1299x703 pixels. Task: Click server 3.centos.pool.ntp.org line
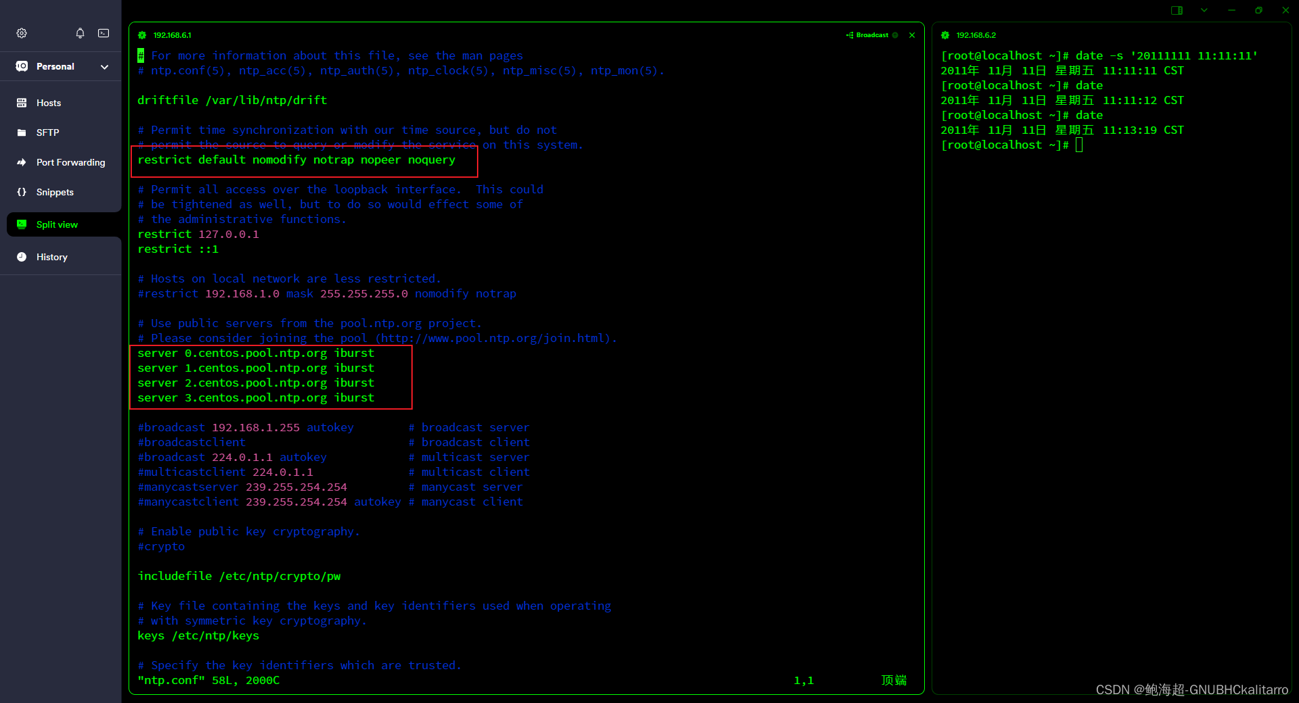256,397
